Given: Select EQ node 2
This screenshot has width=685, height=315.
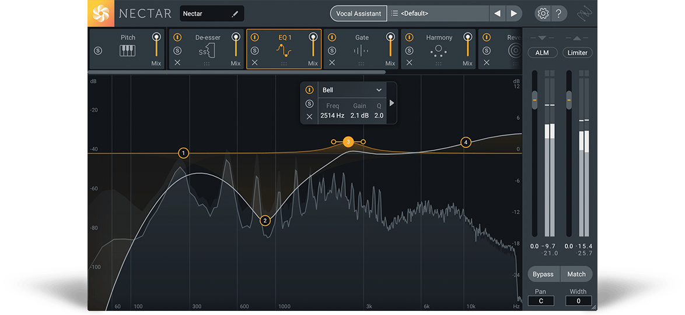Looking at the screenshot, I should [x=265, y=221].
